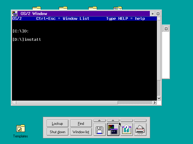193x144 pixels.
Task: Click vertical scrollbar up arrow in OS/2 Window
Action: (159, 19)
